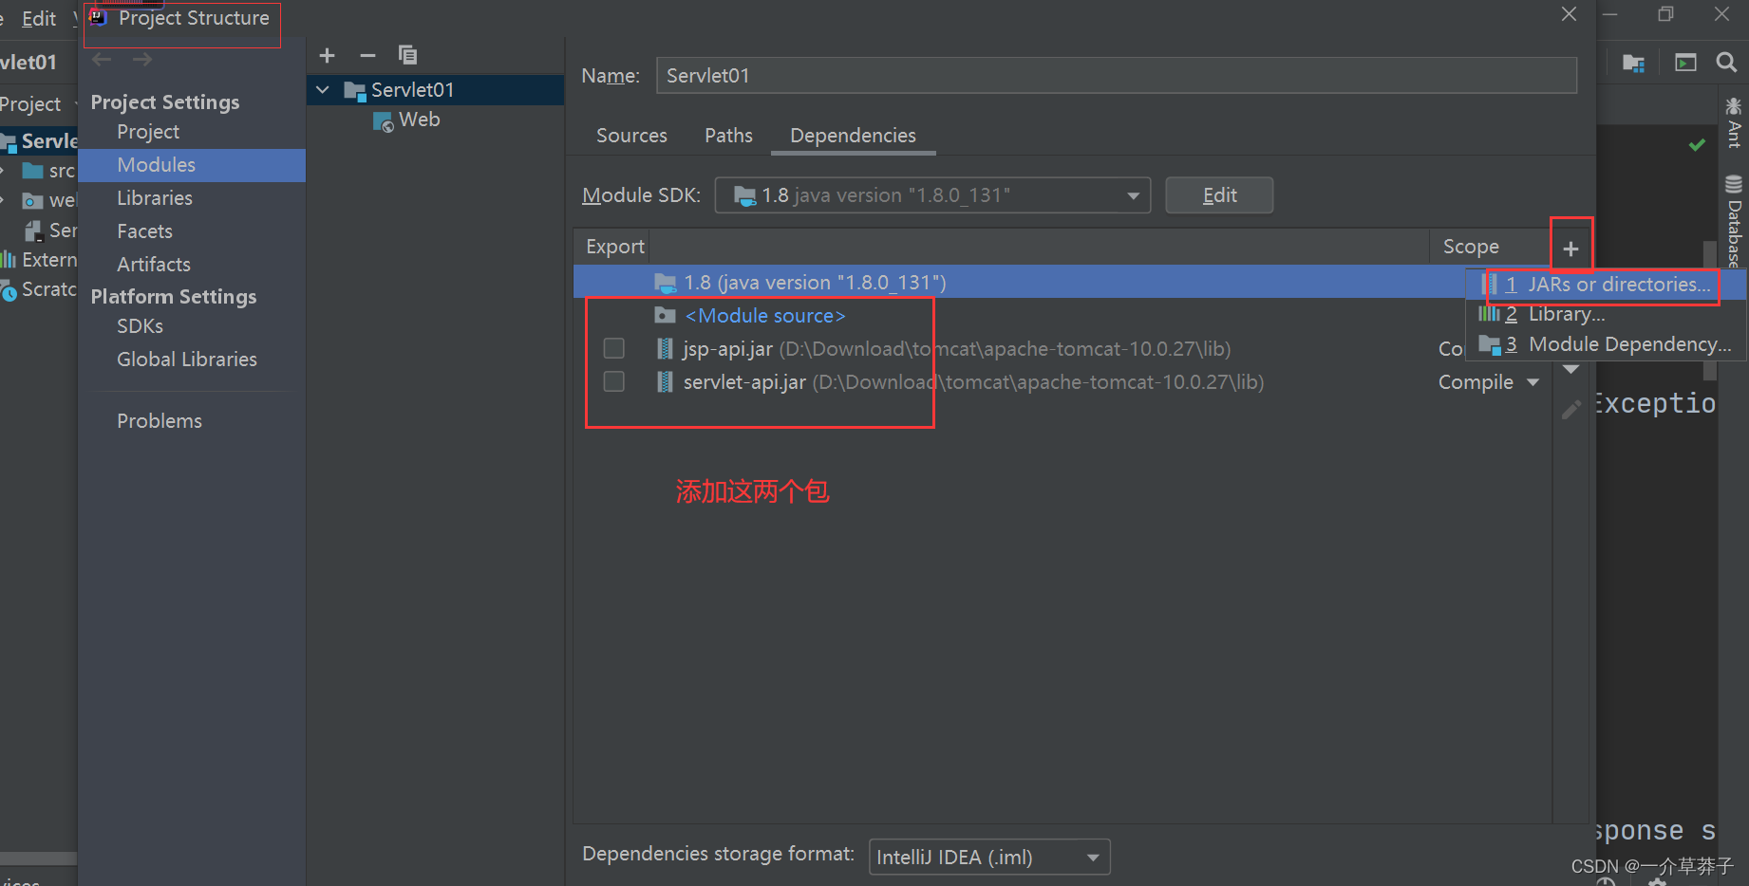
Task: Open Facets settings
Action: [x=144, y=231]
